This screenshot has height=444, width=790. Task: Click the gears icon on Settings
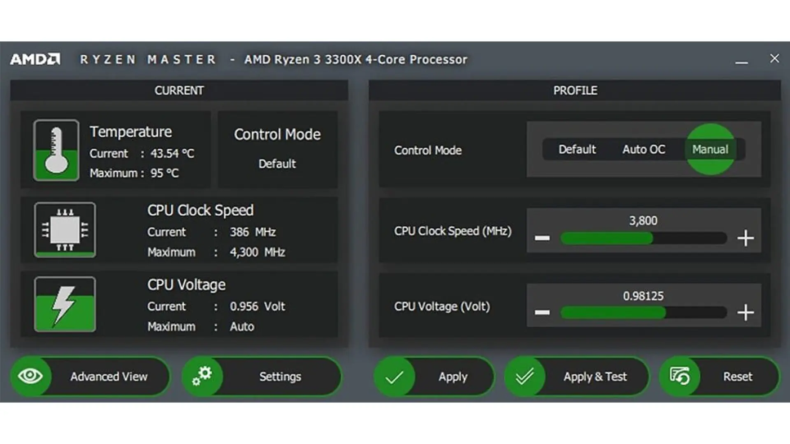click(202, 376)
